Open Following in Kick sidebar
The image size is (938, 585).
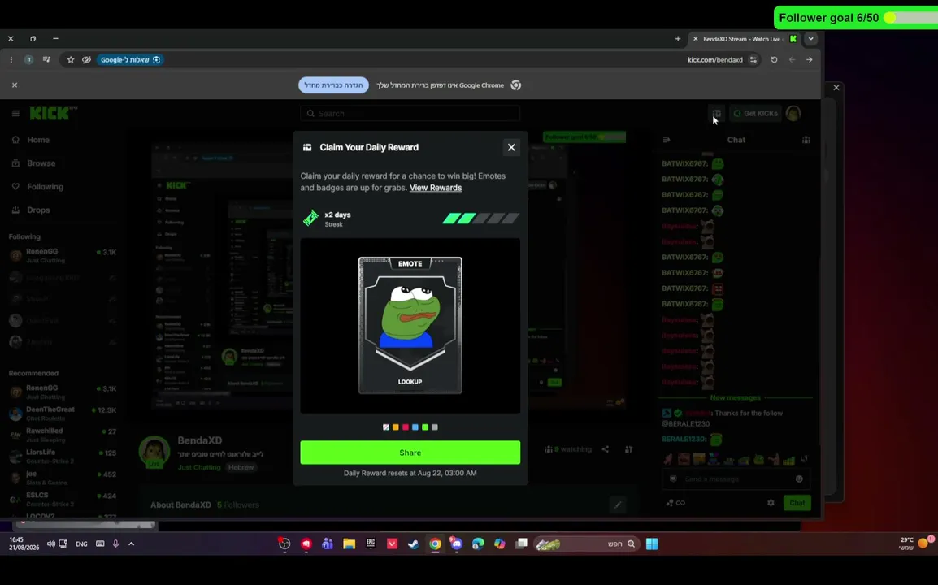[45, 187]
